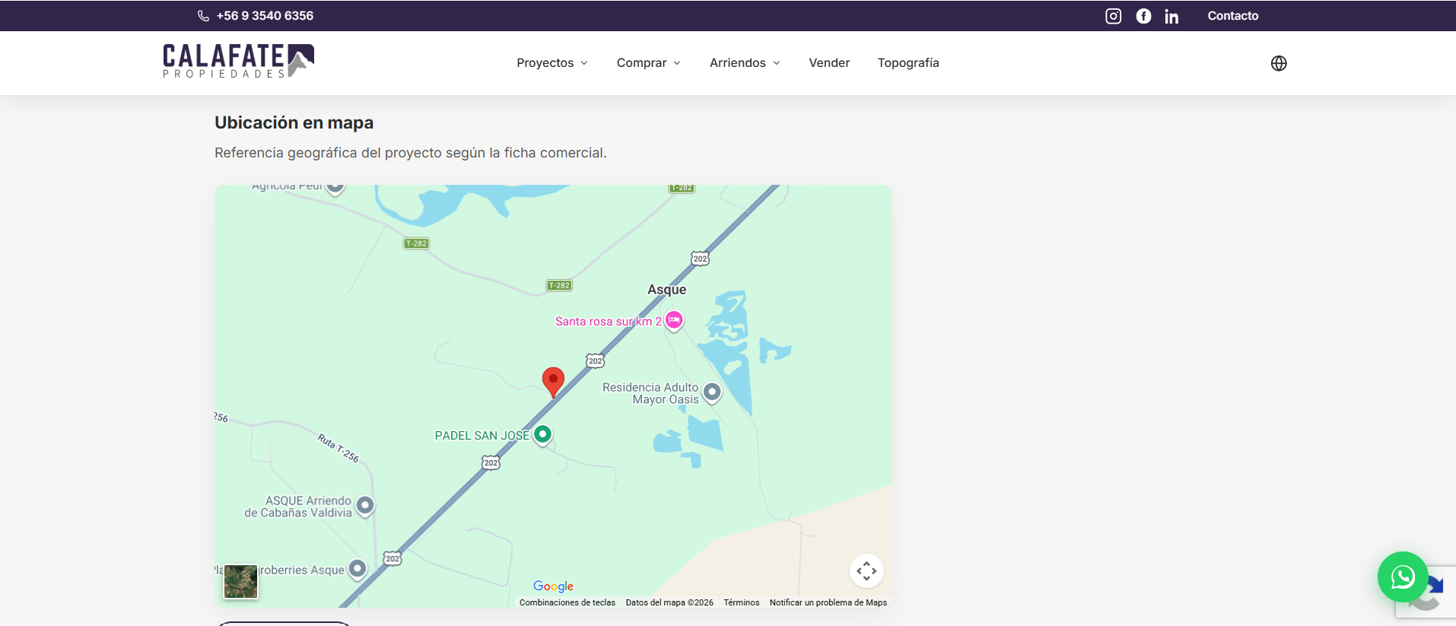1456x626 pixels.
Task: Click the Google logo on the map
Action: click(553, 586)
